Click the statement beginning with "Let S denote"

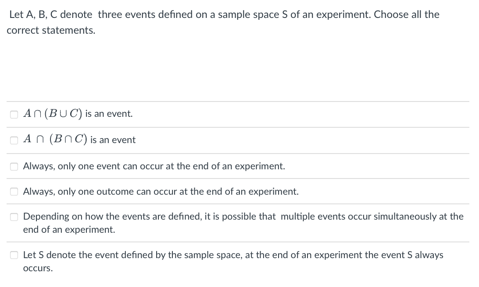tap(232, 255)
